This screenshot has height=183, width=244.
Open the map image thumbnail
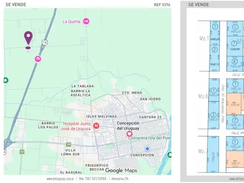coord(87,91)
